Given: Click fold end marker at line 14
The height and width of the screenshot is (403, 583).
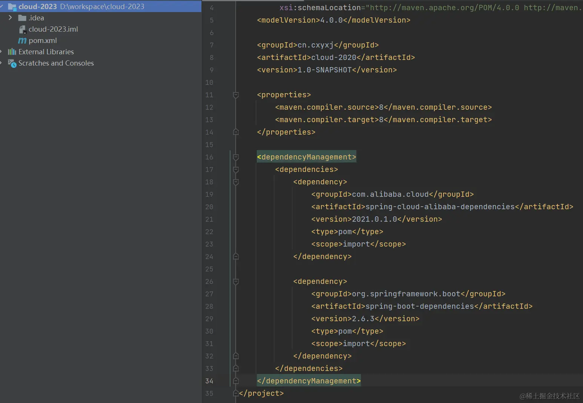Looking at the screenshot, I should [x=236, y=132].
